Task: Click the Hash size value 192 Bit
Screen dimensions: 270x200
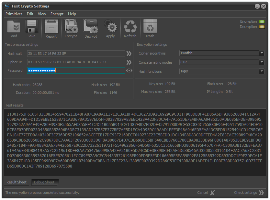Action: pos(115,85)
